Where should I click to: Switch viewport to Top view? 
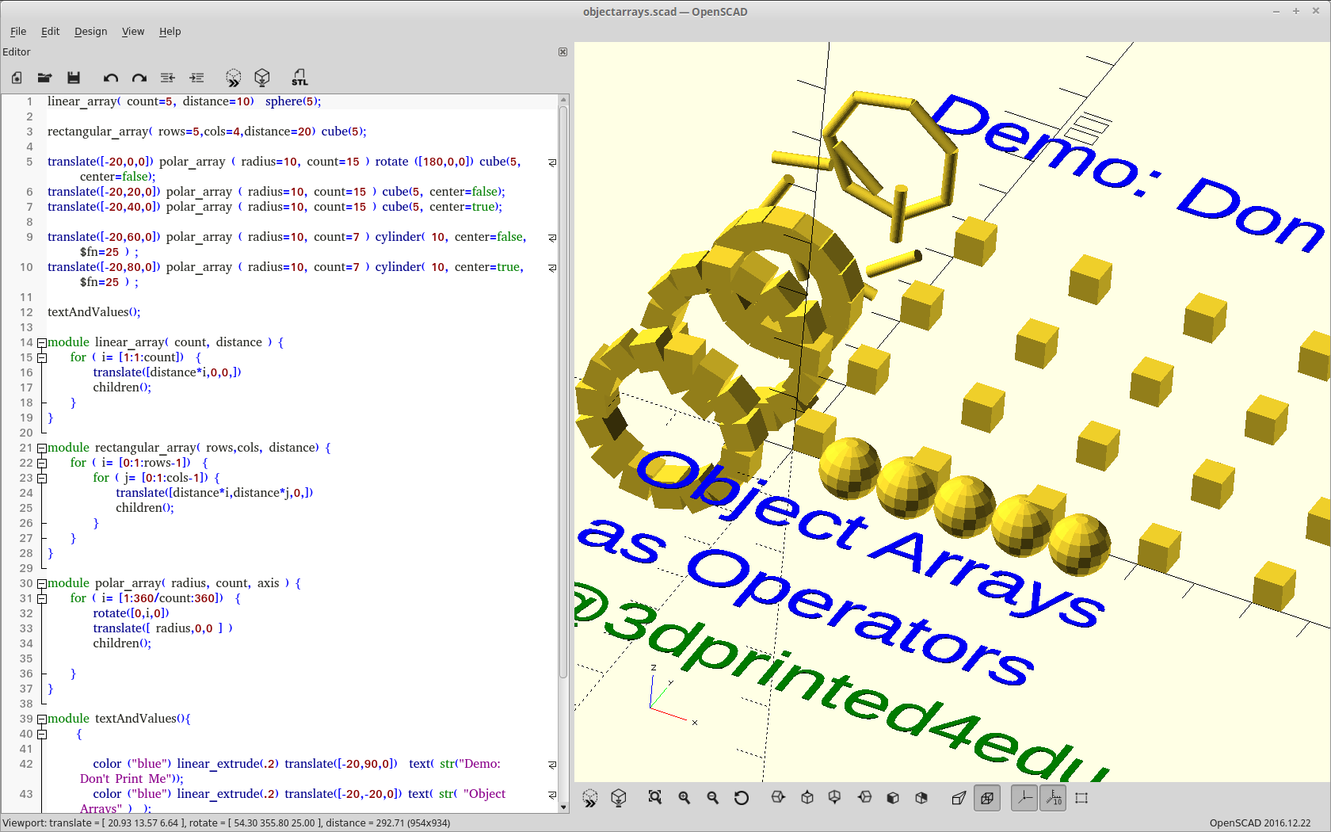click(x=807, y=798)
